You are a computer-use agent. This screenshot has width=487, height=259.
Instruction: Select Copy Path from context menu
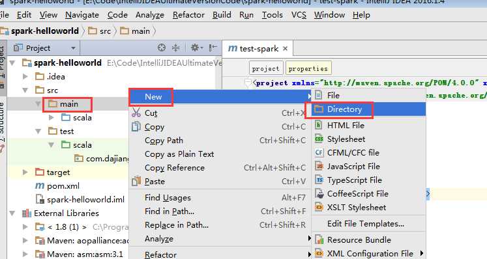click(x=220, y=140)
